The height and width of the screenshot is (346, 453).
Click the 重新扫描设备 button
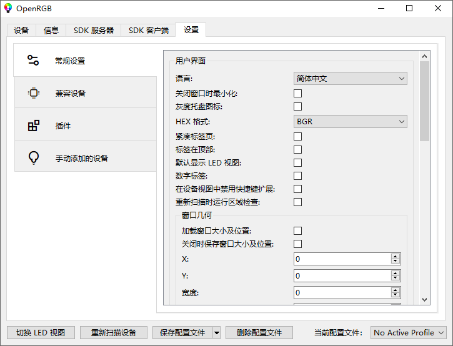(114, 333)
